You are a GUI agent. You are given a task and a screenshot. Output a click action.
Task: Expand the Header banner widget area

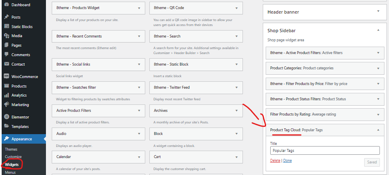(x=378, y=11)
